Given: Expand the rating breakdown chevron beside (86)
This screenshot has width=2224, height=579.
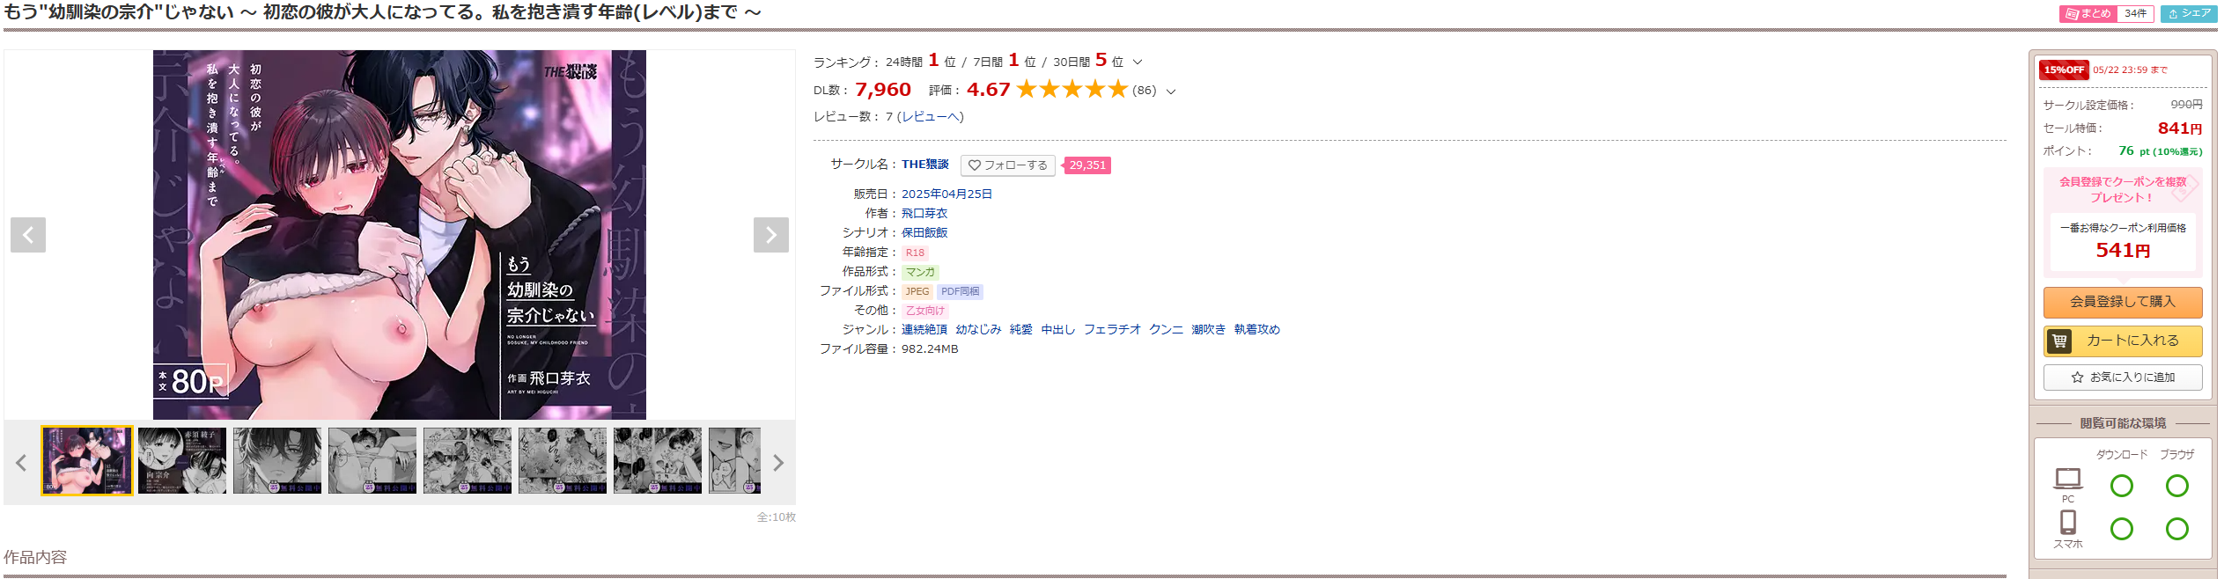Looking at the screenshot, I should (x=1171, y=91).
